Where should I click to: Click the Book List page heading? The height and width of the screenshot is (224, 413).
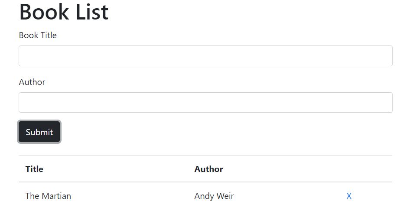[x=64, y=12]
